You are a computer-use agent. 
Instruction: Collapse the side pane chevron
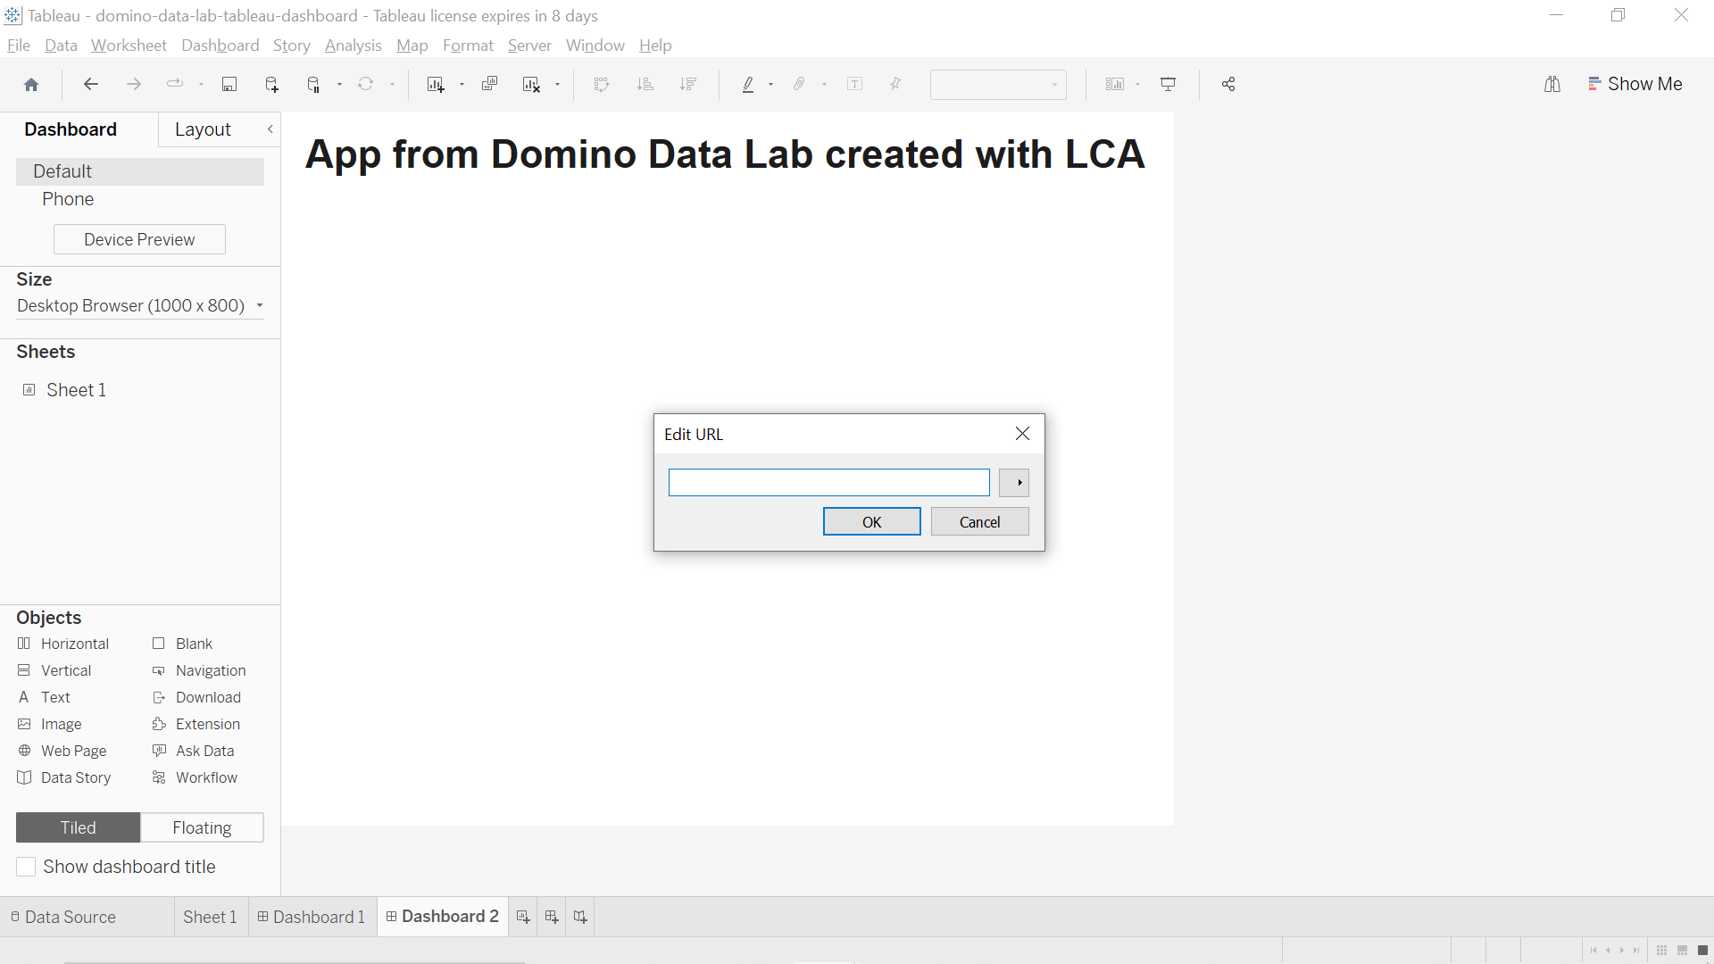pos(270,129)
